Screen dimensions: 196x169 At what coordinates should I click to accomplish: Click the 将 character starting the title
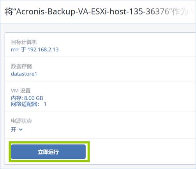click(9, 12)
